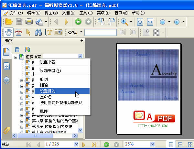194x149 pixels.
Task: Click the zoom in plus icon
Action: [x=177, y=22]
